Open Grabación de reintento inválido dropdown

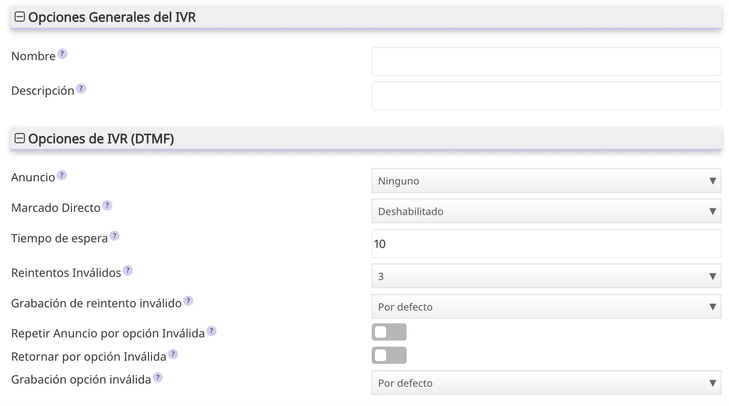tap(546, 307)
